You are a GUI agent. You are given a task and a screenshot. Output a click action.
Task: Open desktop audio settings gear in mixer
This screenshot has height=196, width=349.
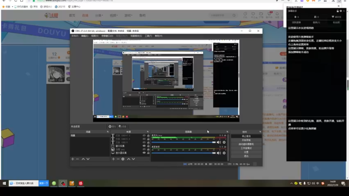(224, 153)
